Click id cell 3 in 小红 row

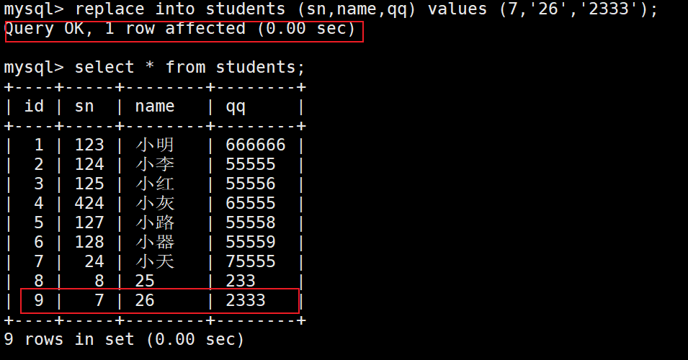39,184
